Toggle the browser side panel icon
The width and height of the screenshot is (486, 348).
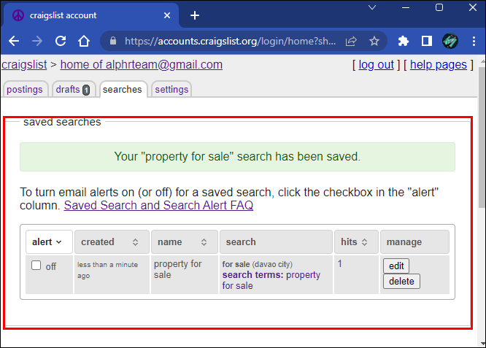[x=427, y=41]
